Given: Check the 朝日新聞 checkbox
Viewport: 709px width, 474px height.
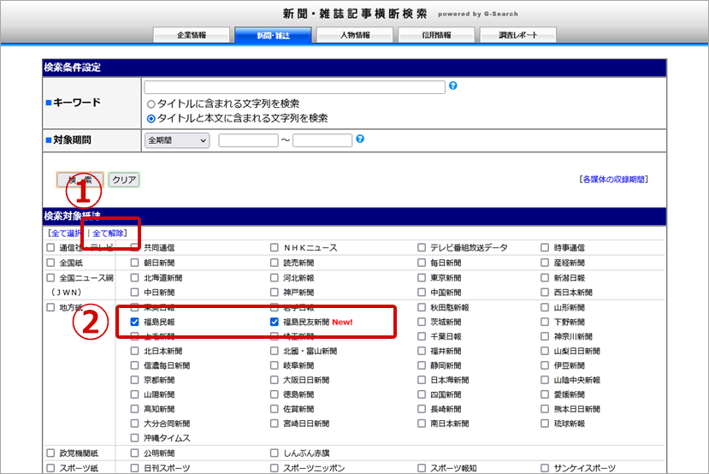Looking at the screenshot, I should pyautogui.click(x=135, y=264).
